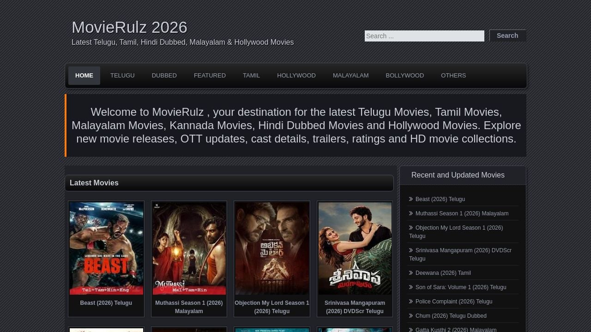The image size is (591, 332).
Task: Open the Beast movie poster thumbnail
Action: pos(106,248)
